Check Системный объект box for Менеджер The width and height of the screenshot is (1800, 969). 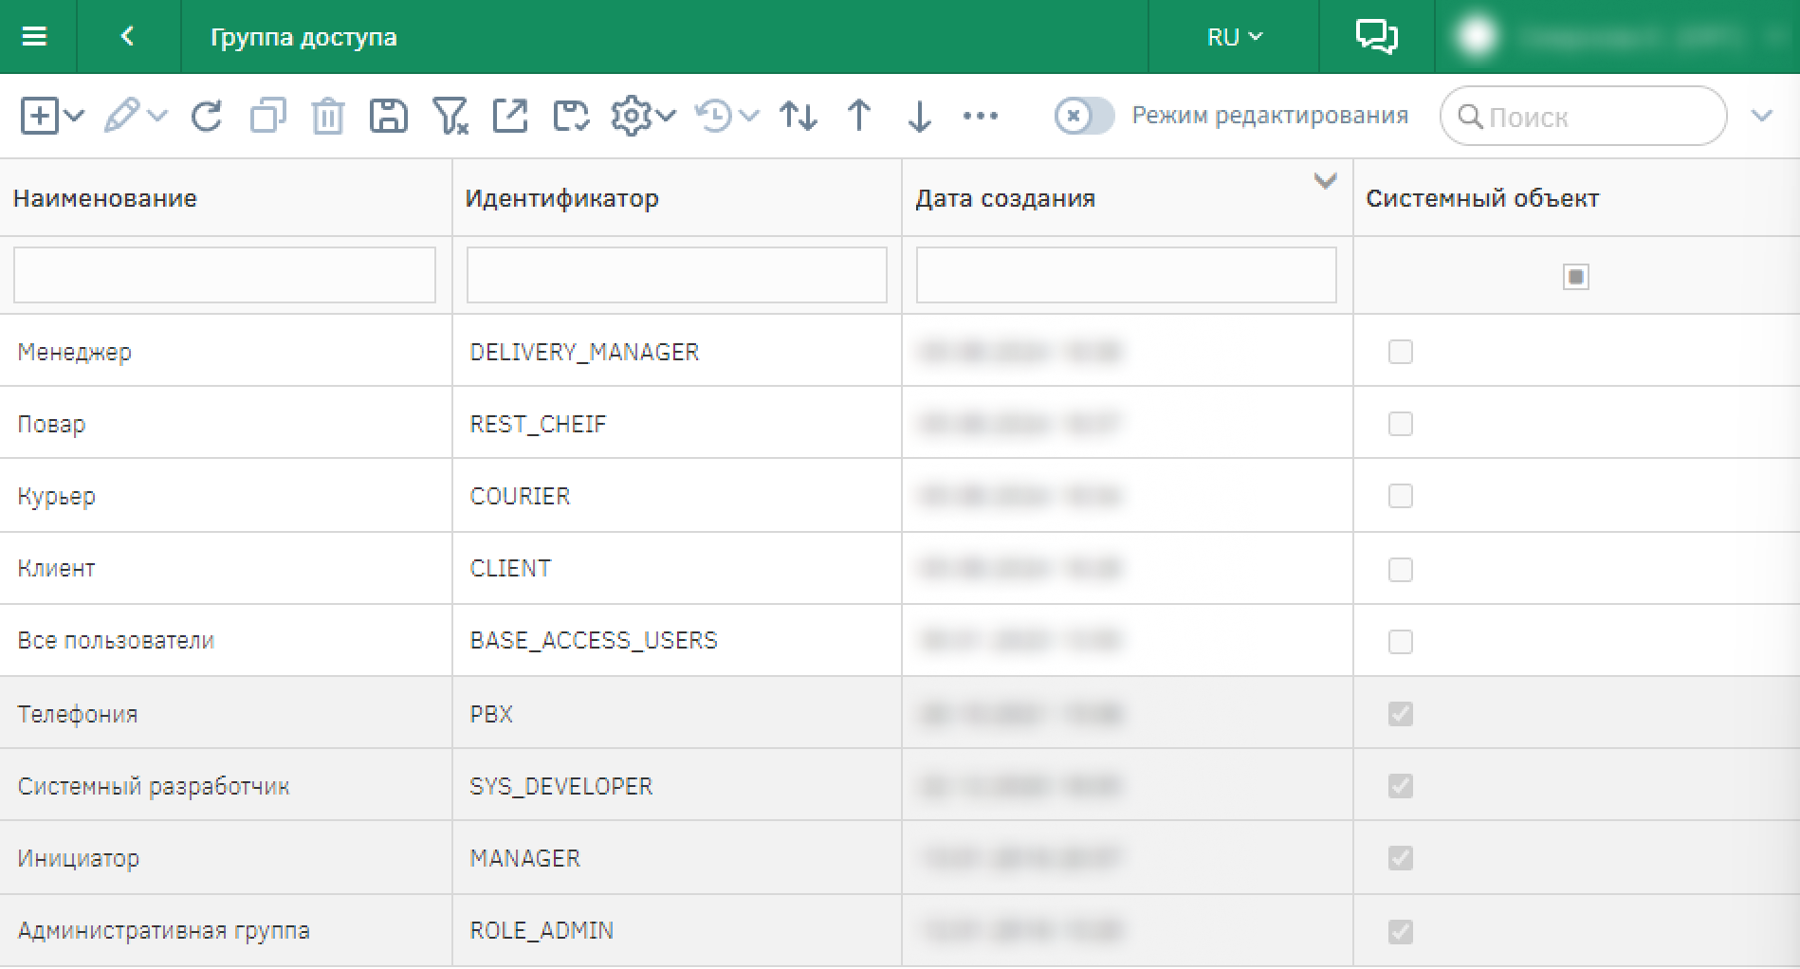click(1400, 352)
